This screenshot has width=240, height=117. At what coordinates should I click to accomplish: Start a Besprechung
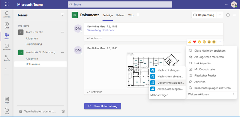(x=204, y=15)
